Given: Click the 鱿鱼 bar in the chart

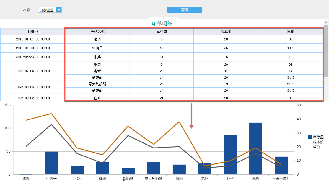Looking at the screenshot, I should point(256,148).
